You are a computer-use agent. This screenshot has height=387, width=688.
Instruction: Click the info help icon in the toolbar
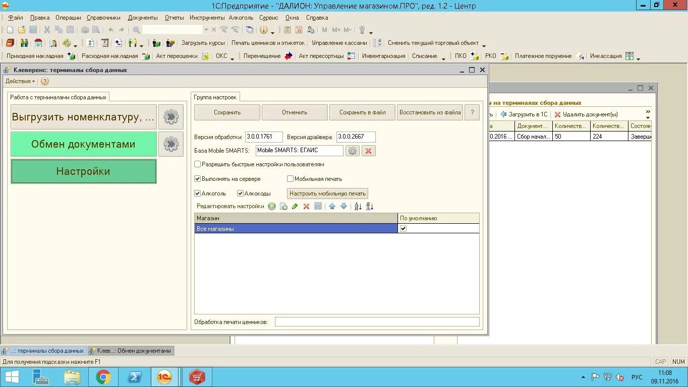click(x=265, y=30)
